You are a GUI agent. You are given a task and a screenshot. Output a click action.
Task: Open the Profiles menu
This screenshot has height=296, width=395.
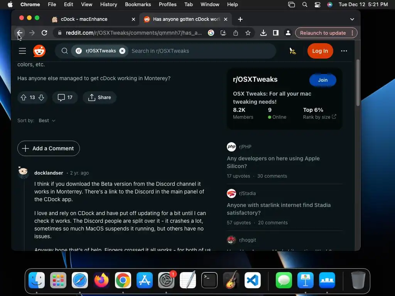click(167, 4)
